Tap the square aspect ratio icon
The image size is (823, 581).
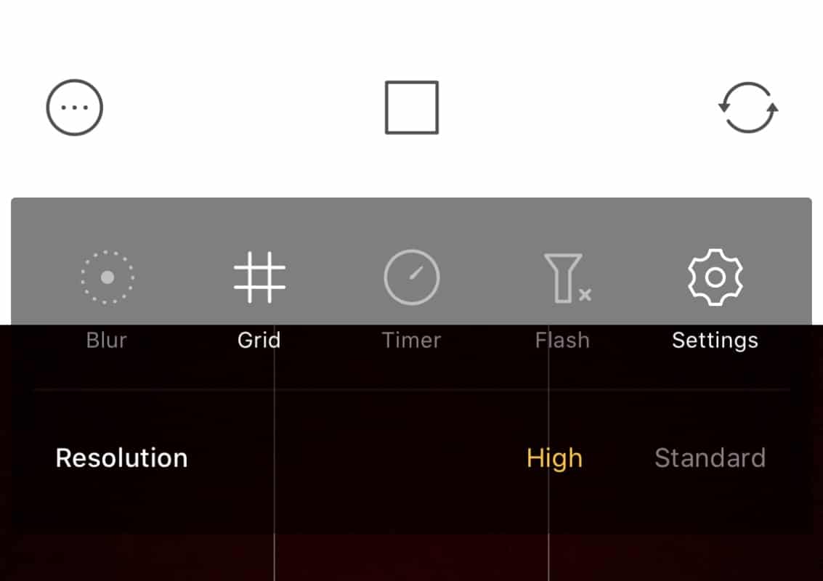[x=412, y=107]
